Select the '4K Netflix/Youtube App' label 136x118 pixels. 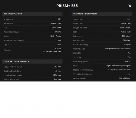tap(14, 40)
